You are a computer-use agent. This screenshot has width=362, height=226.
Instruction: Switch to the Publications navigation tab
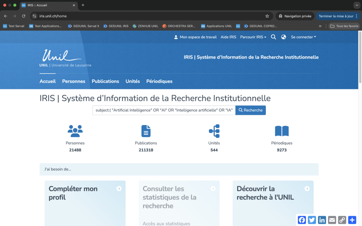pos(105,81)
